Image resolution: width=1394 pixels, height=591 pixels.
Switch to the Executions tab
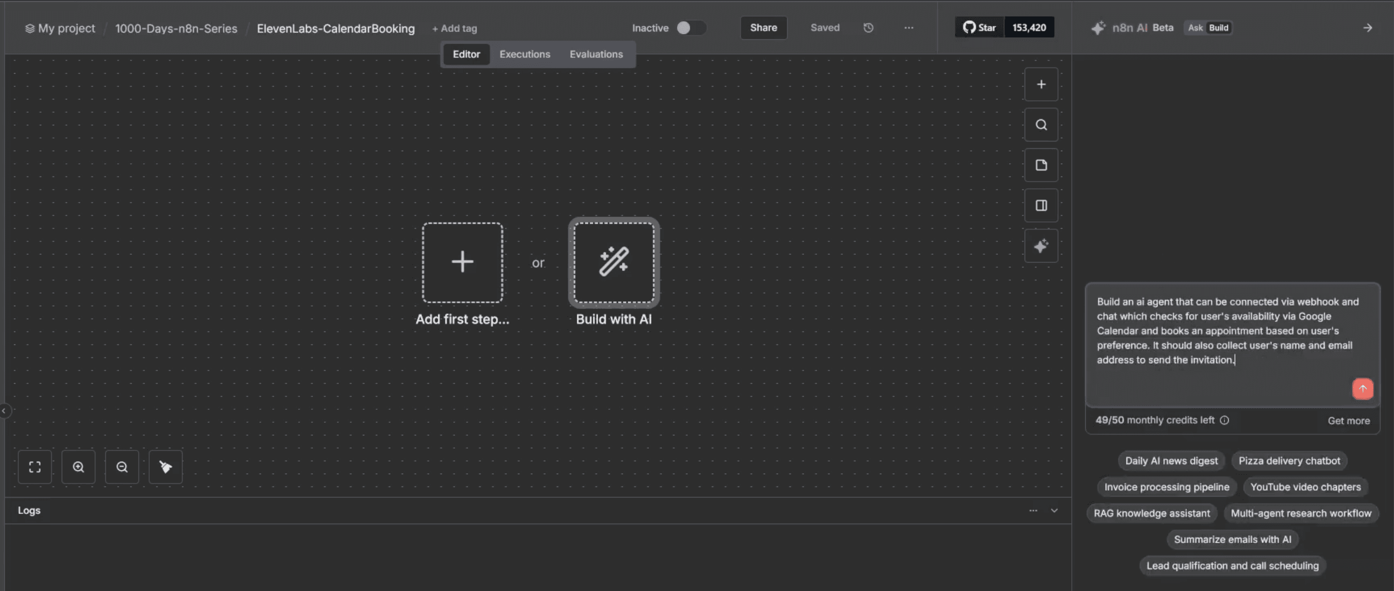pos(524,54)
